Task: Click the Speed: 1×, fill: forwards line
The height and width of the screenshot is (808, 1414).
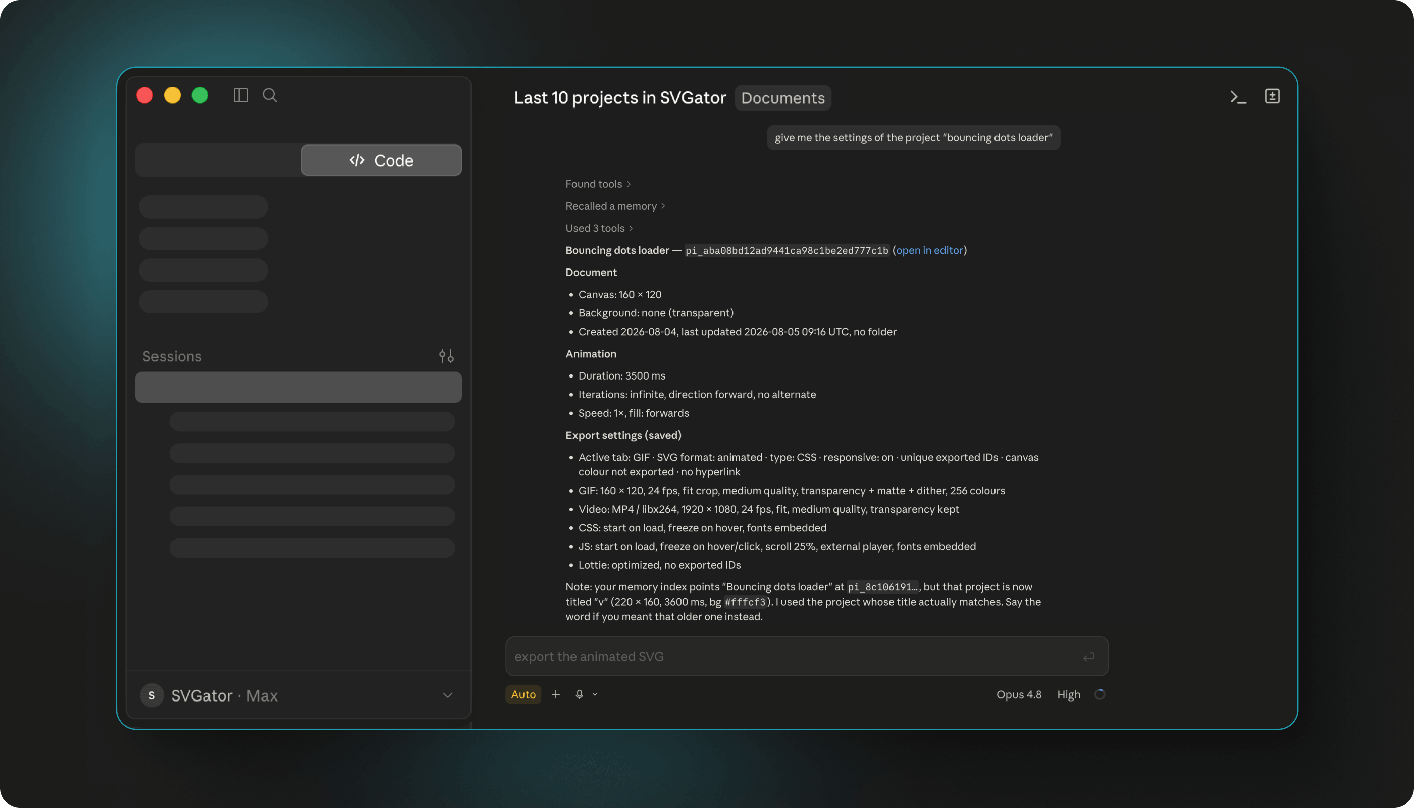Action: 634,413
